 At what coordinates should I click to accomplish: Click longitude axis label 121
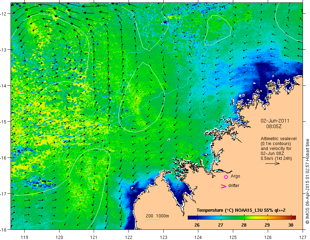click(94, 237)
